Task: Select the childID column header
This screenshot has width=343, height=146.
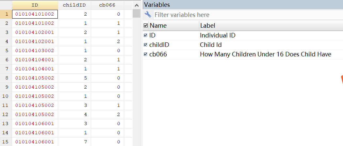Action: tap(74, 5)
